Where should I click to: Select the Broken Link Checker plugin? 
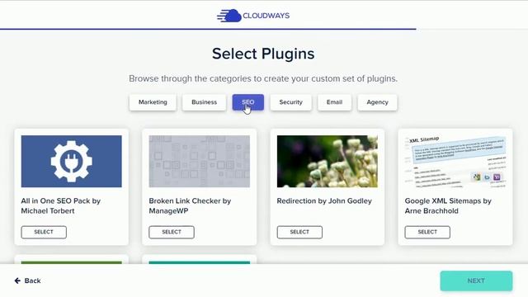click(x=172, y=232)
